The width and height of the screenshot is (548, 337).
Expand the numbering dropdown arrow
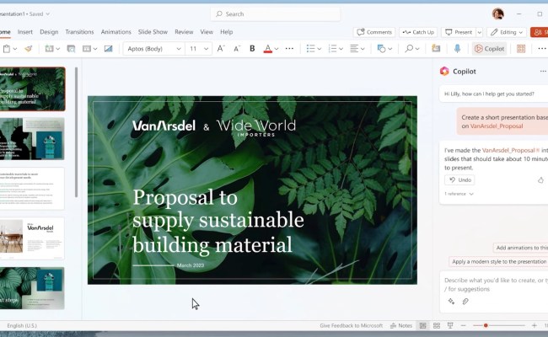pos(341,49)
